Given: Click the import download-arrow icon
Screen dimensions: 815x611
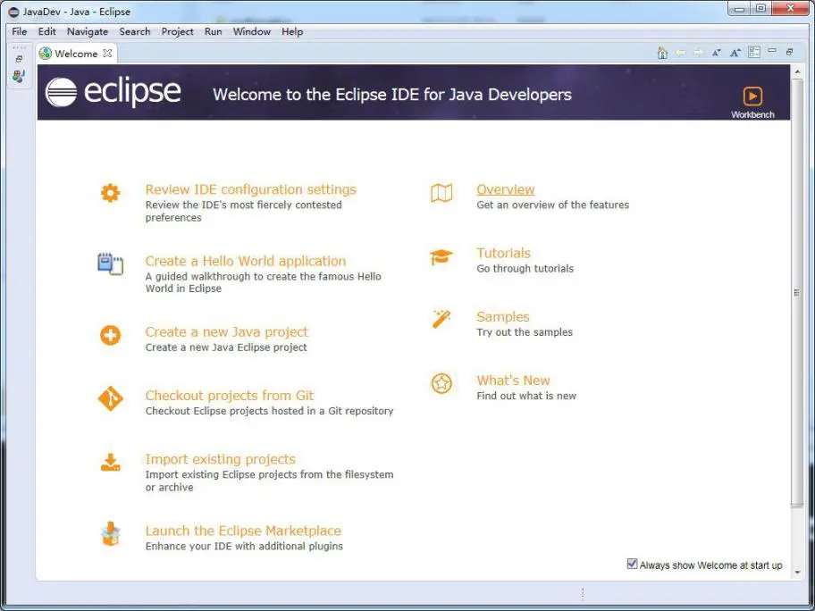Looking at the screenshot, I should (x=110, y=463).
